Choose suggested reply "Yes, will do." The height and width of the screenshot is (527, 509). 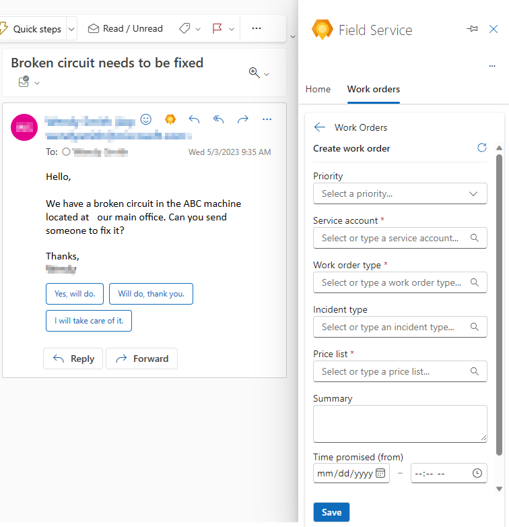coord(75,294)
